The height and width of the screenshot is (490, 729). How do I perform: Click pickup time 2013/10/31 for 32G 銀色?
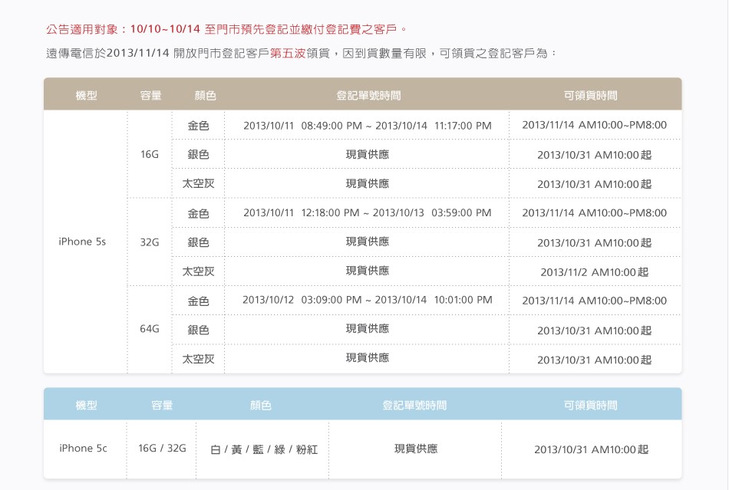tap(594, 242)
